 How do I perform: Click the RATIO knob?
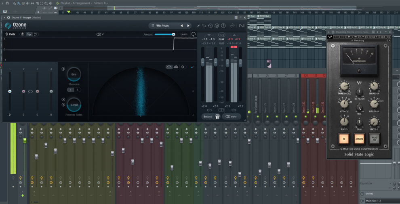[344, 122]
